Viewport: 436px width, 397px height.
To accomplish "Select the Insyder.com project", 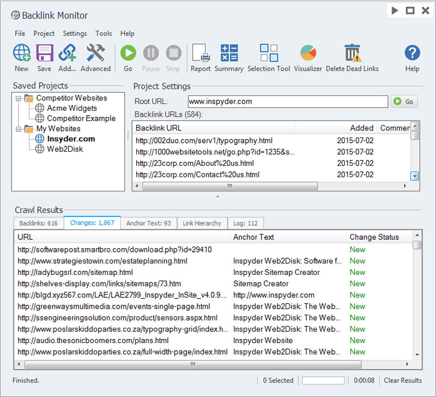I will pos(71,139).
